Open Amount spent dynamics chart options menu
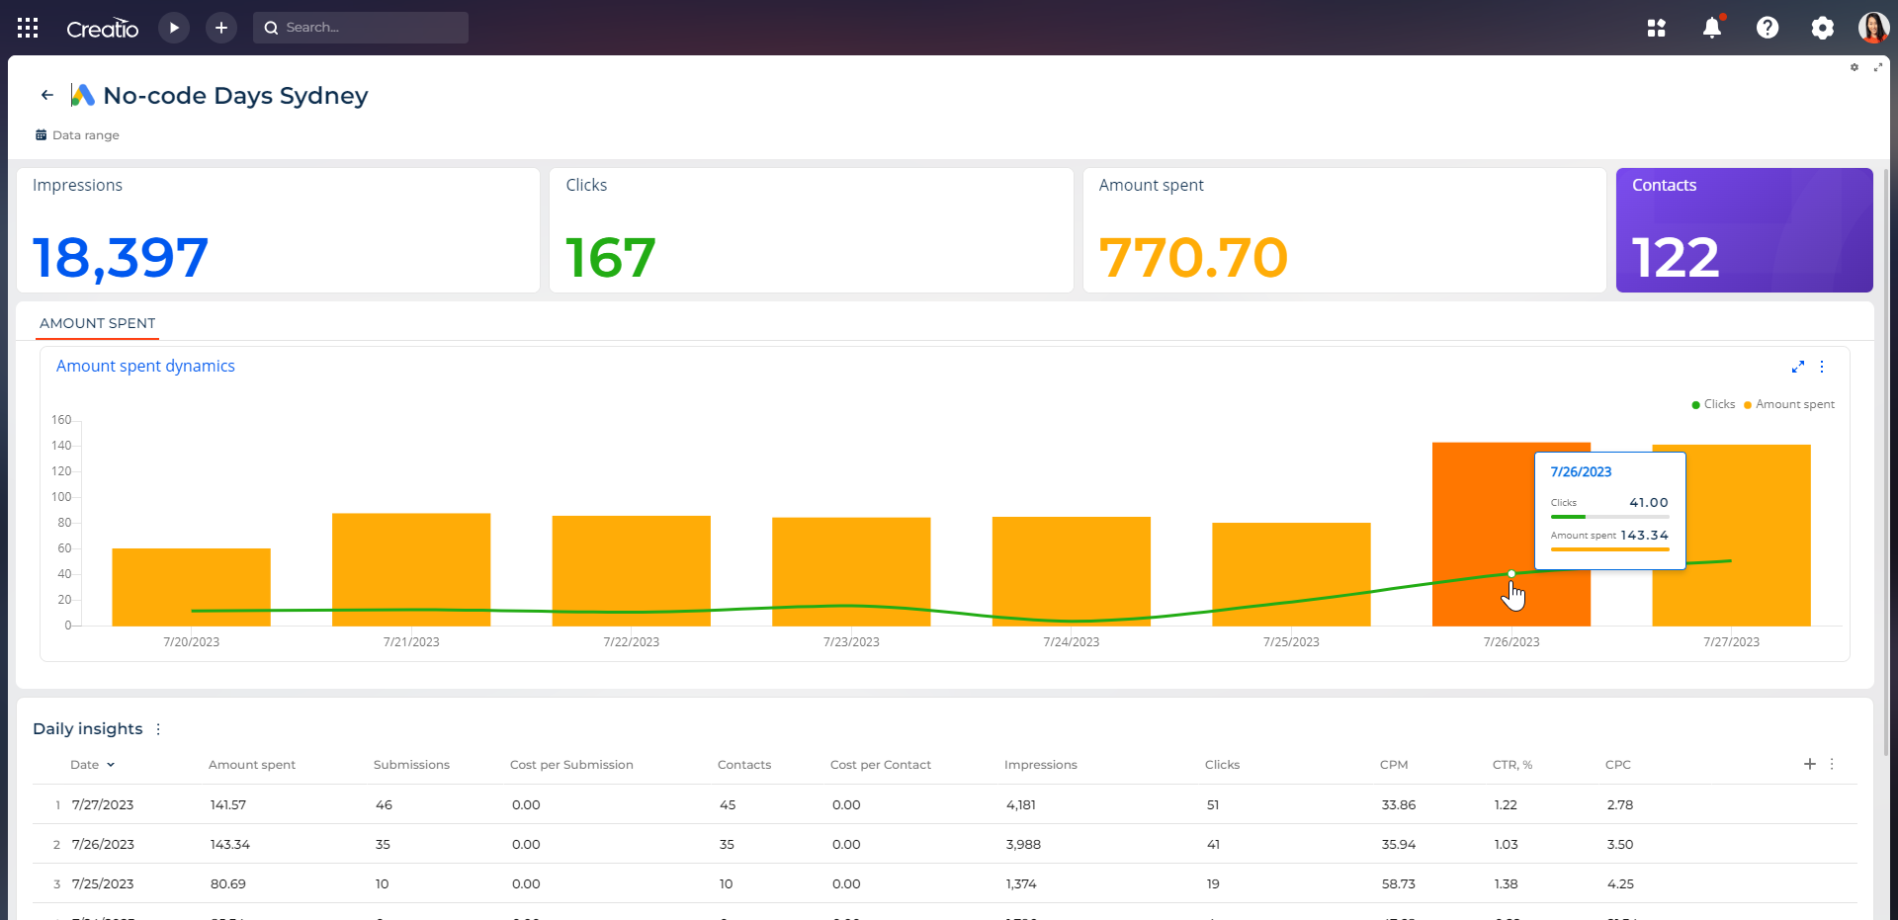Viewport: 1898px width, 920px height. coord(1822,367)
